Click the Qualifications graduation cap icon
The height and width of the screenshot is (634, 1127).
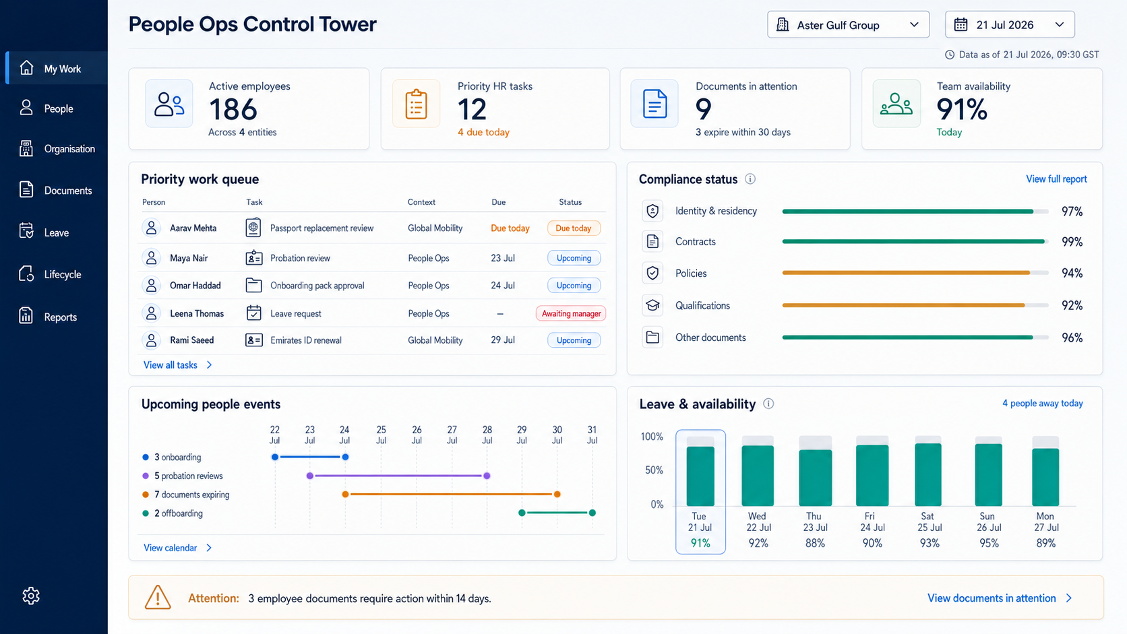tap(652, 305)
